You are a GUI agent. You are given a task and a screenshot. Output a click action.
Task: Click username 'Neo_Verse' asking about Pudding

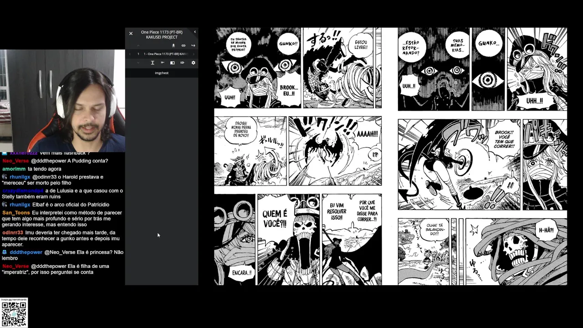pos(15,161)
